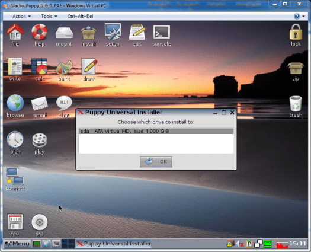Open the paint palette icon
Screen dimensions: 311x252
point(64,67)
